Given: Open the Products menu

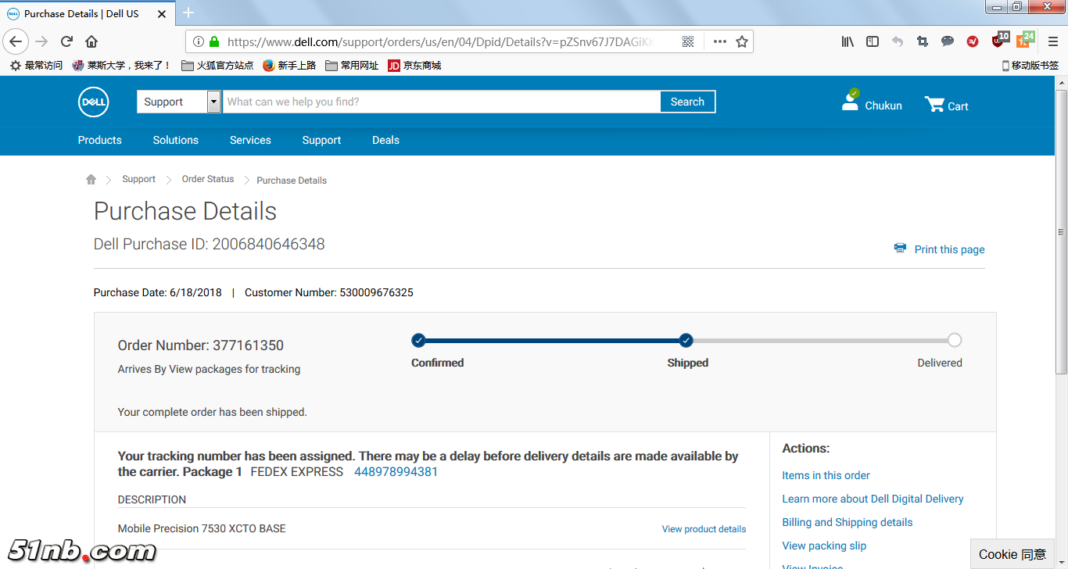Looking at the screenshot, I should click(100, 140).
